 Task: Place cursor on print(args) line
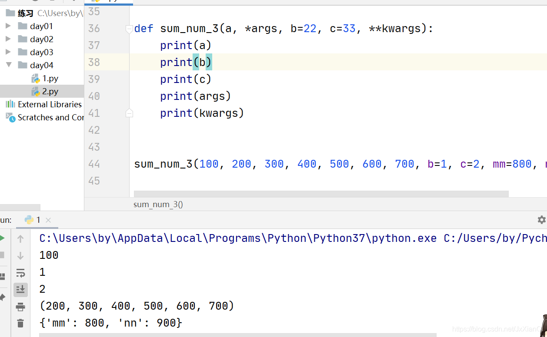[196, 96]
